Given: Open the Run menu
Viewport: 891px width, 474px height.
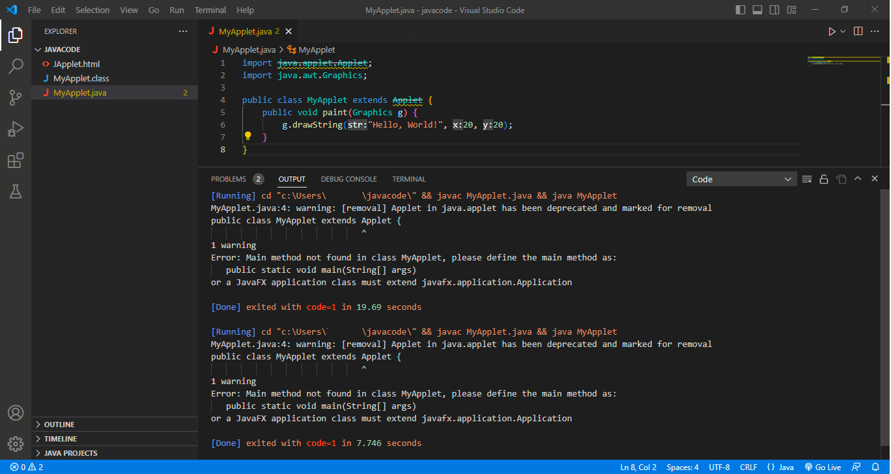Looking at the screenshot, I should (177, 10).
